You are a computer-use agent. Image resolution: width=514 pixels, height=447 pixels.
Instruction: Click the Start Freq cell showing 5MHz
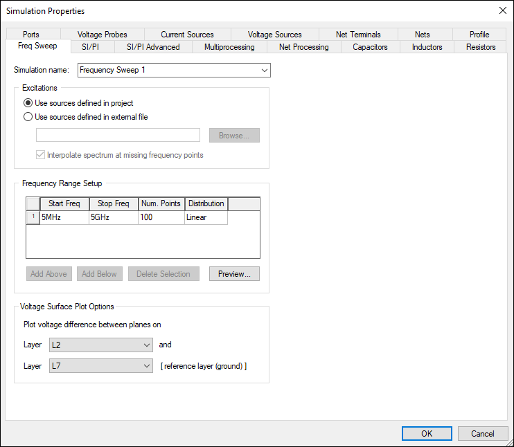[64, 217]
